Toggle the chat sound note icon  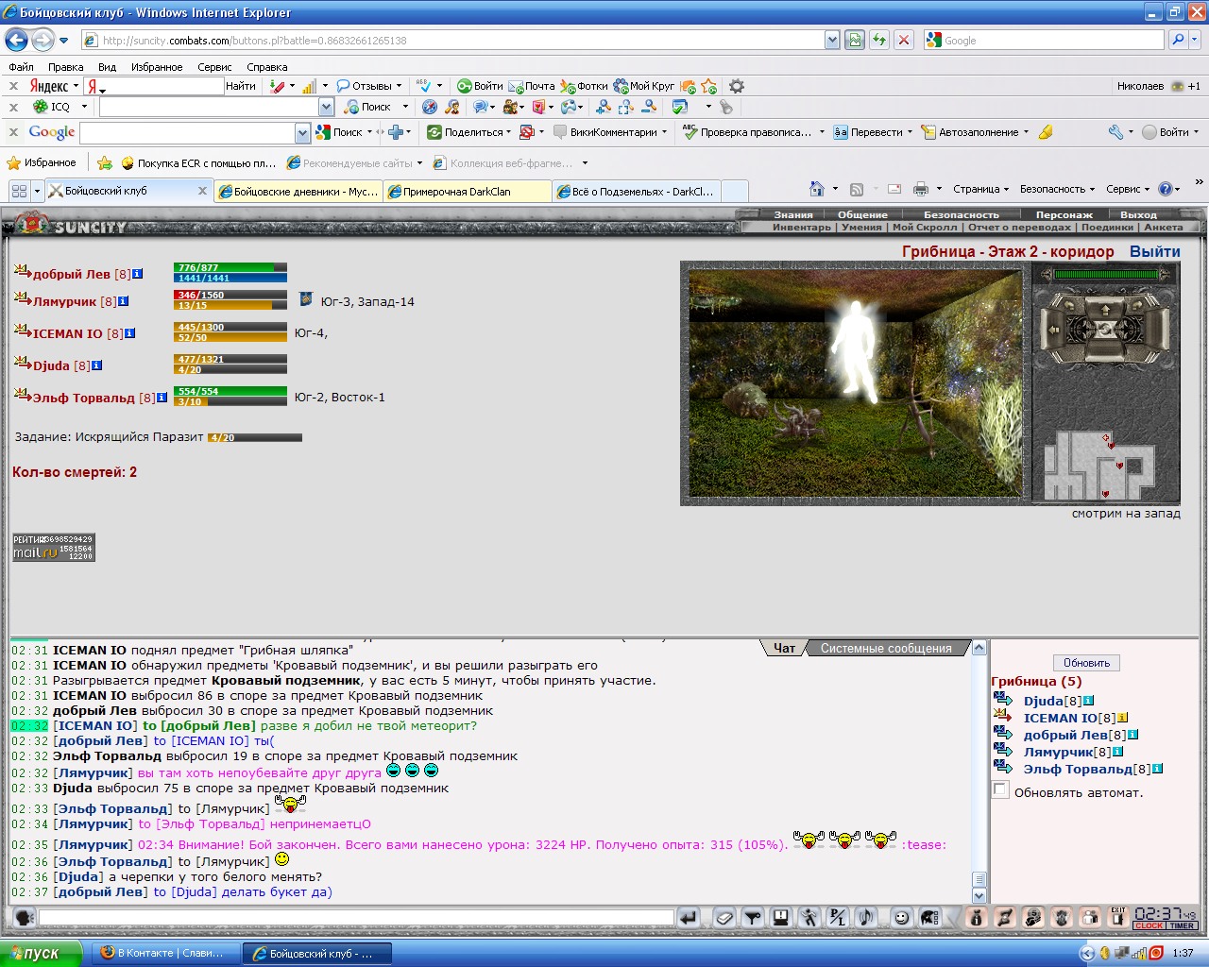(x=865, y=917)
